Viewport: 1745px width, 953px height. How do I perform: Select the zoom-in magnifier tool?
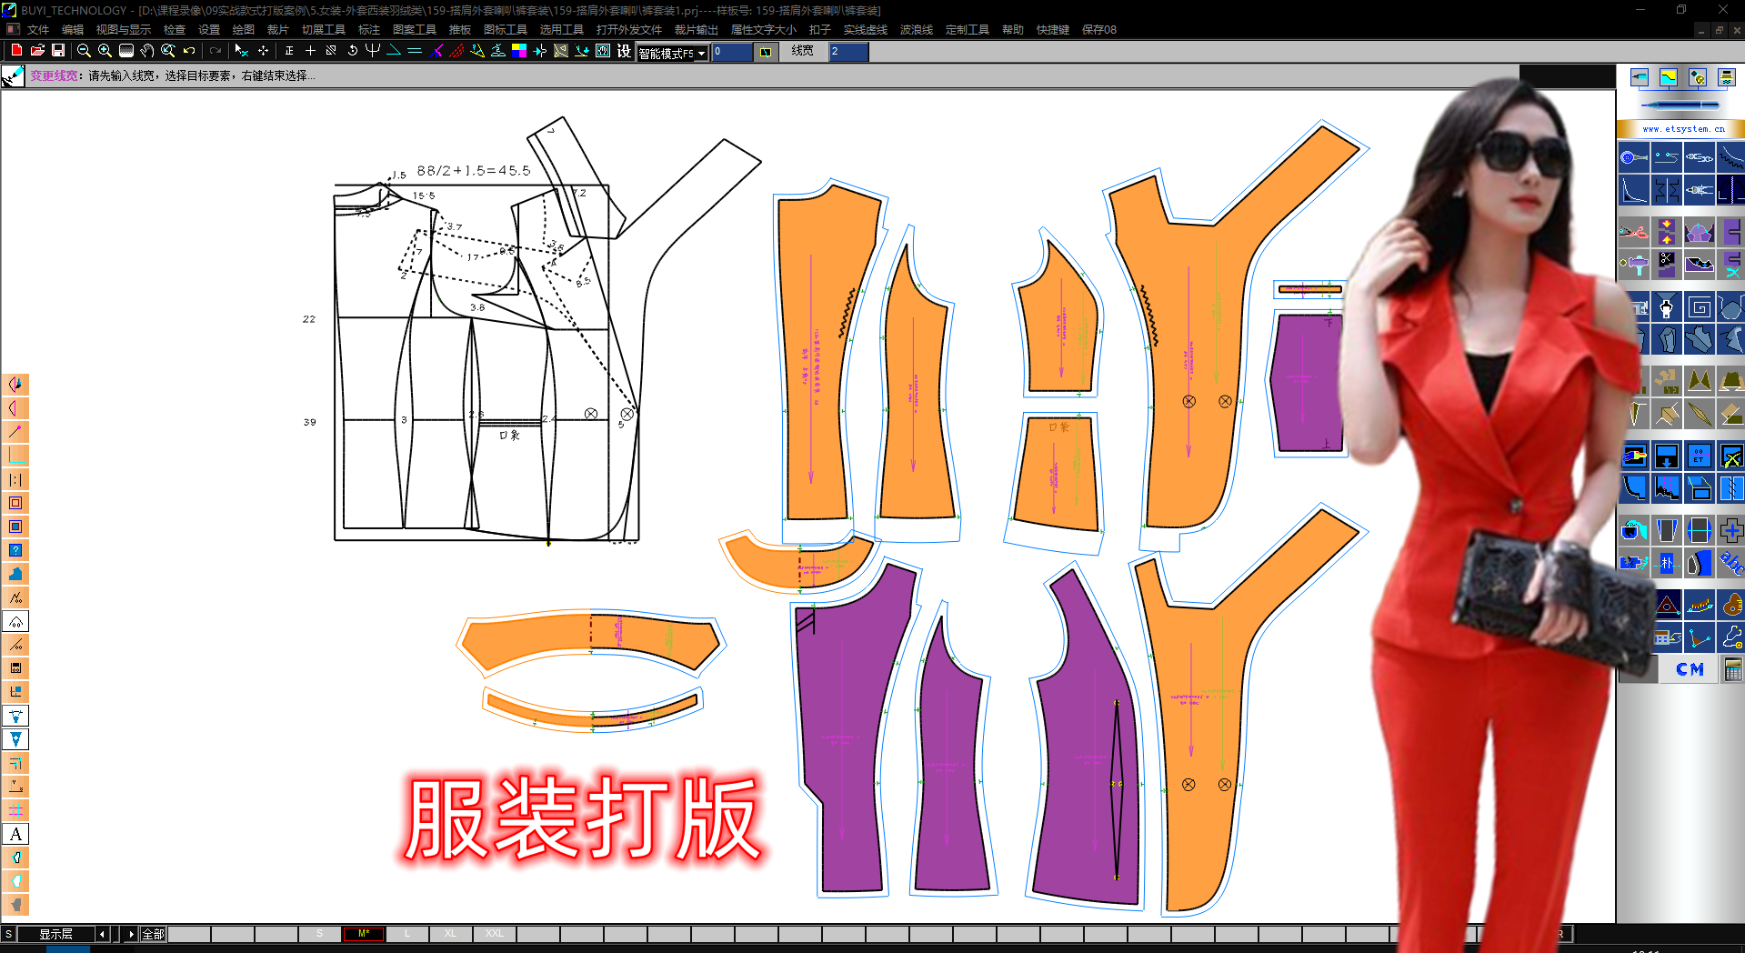(104, 51)
